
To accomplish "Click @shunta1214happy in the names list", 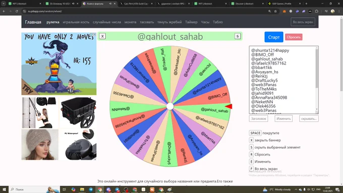I will tap(270, 50).
